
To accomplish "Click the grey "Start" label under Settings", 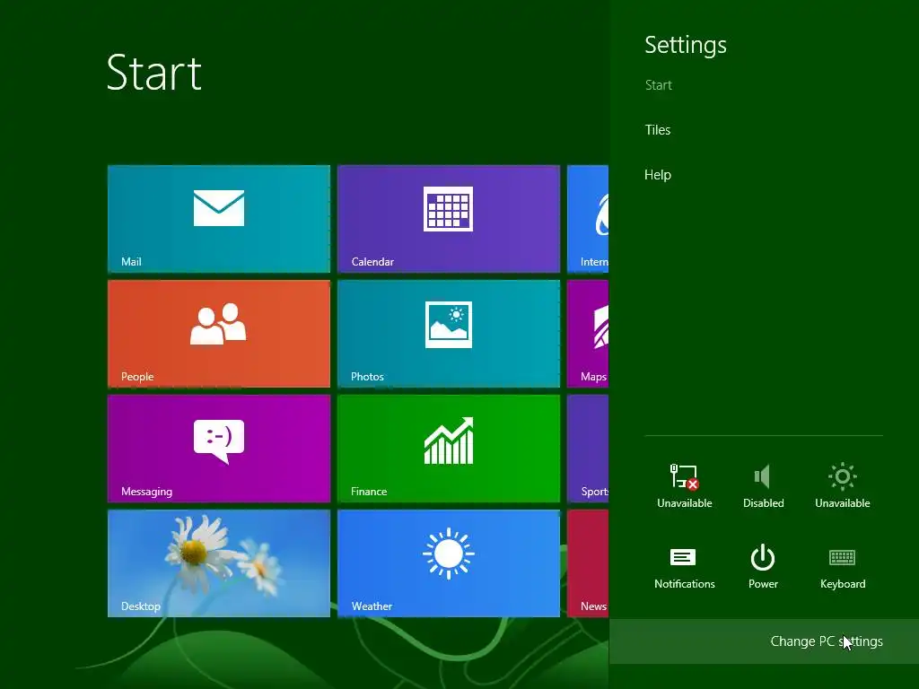I will click(658, 85).
